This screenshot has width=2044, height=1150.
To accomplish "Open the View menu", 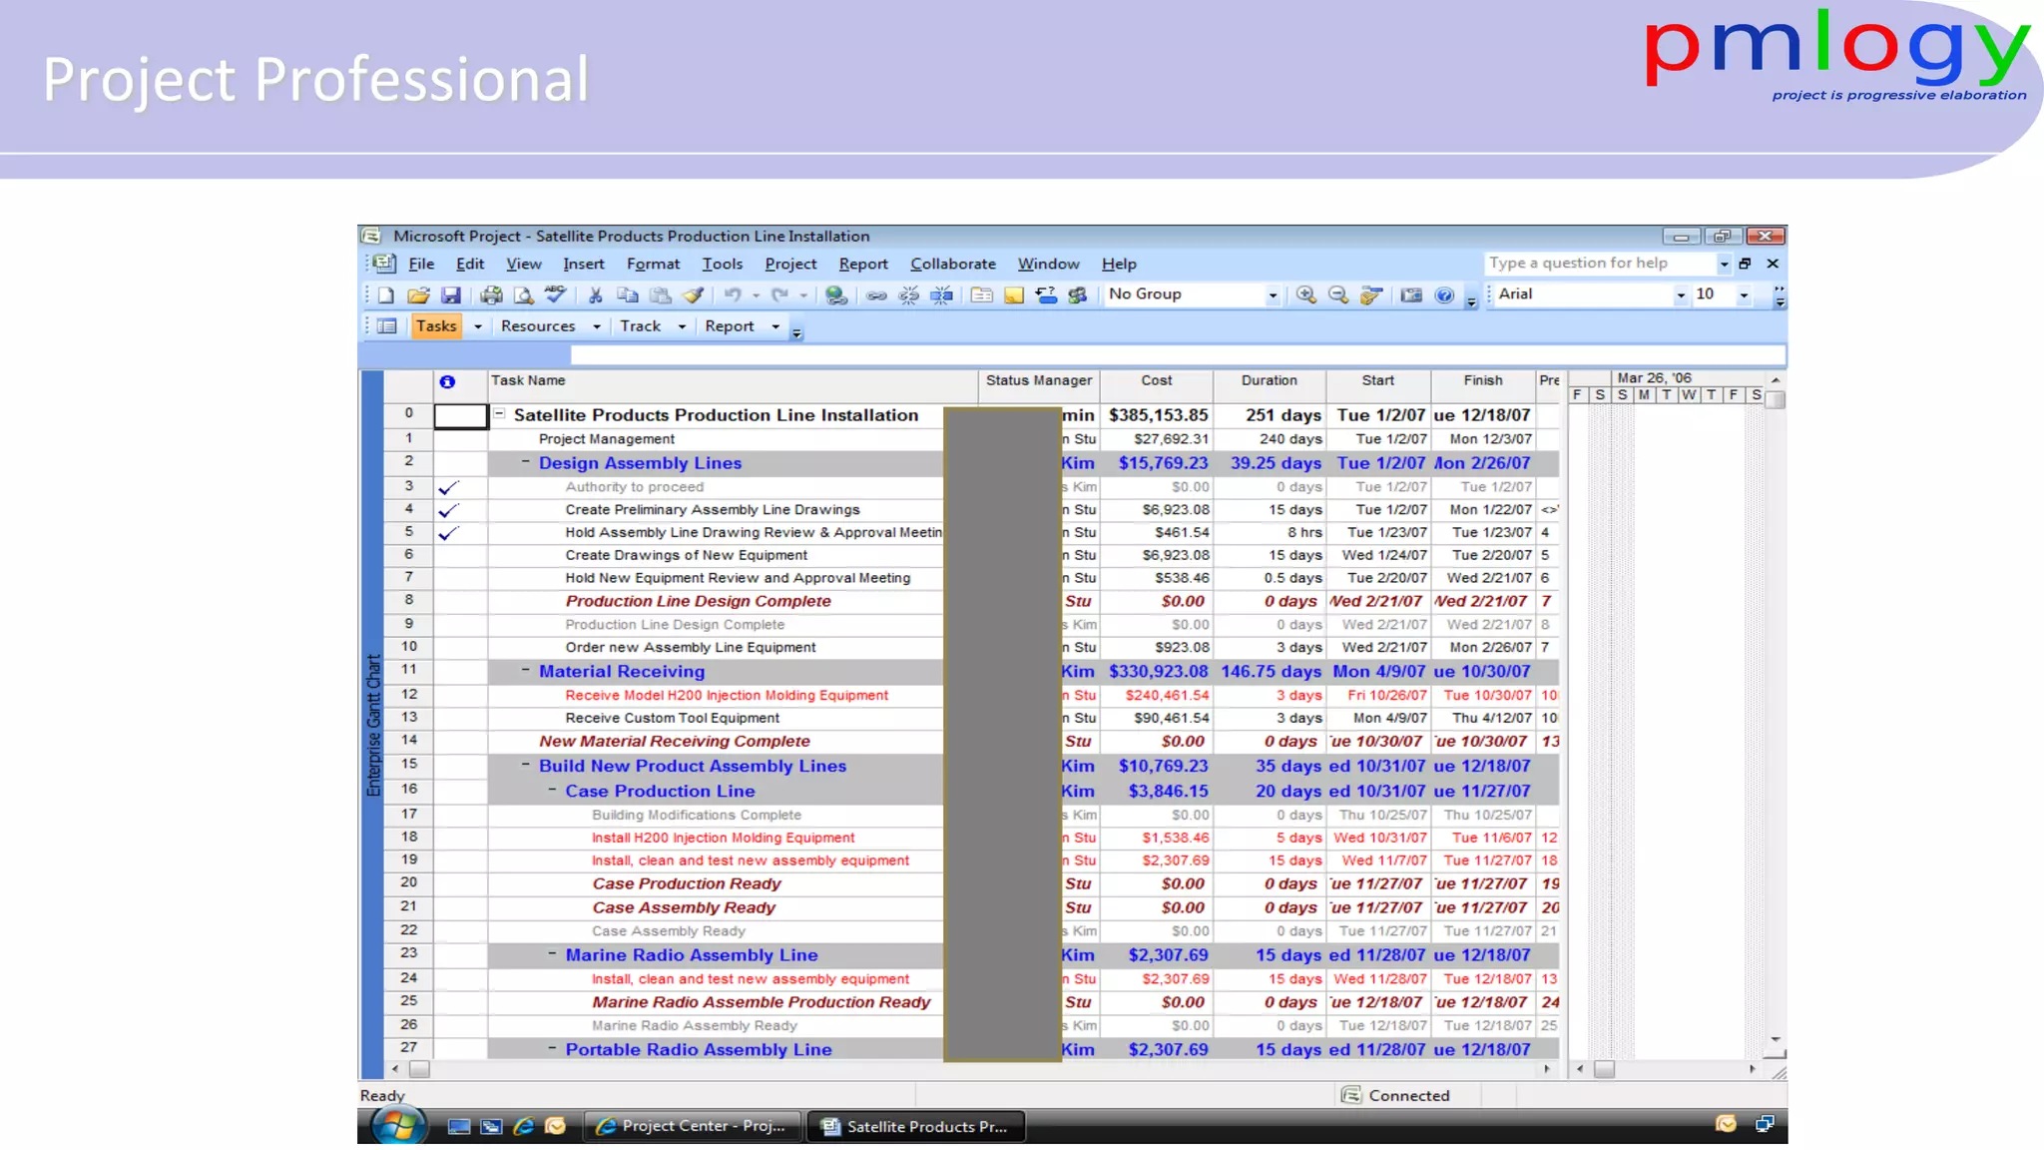I will (x=524, y=264).
